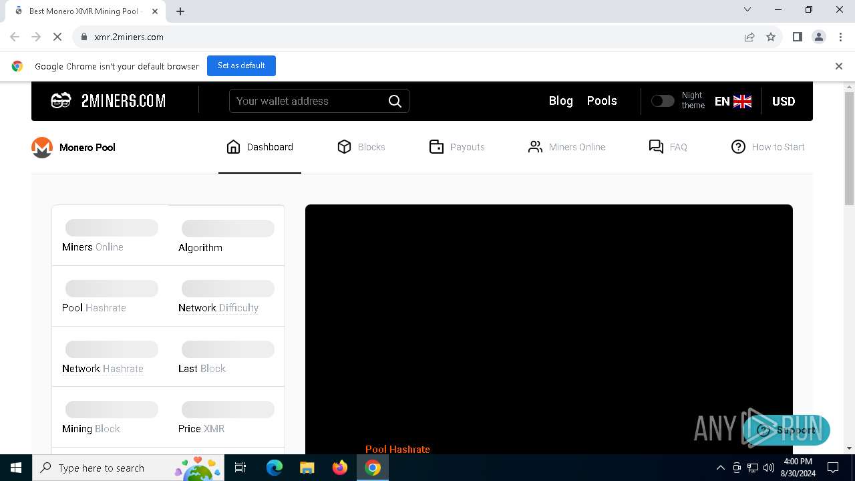The width and height of the screenshot is (855, 481).
Task: Share this page icon
Action: coord(749,37)
